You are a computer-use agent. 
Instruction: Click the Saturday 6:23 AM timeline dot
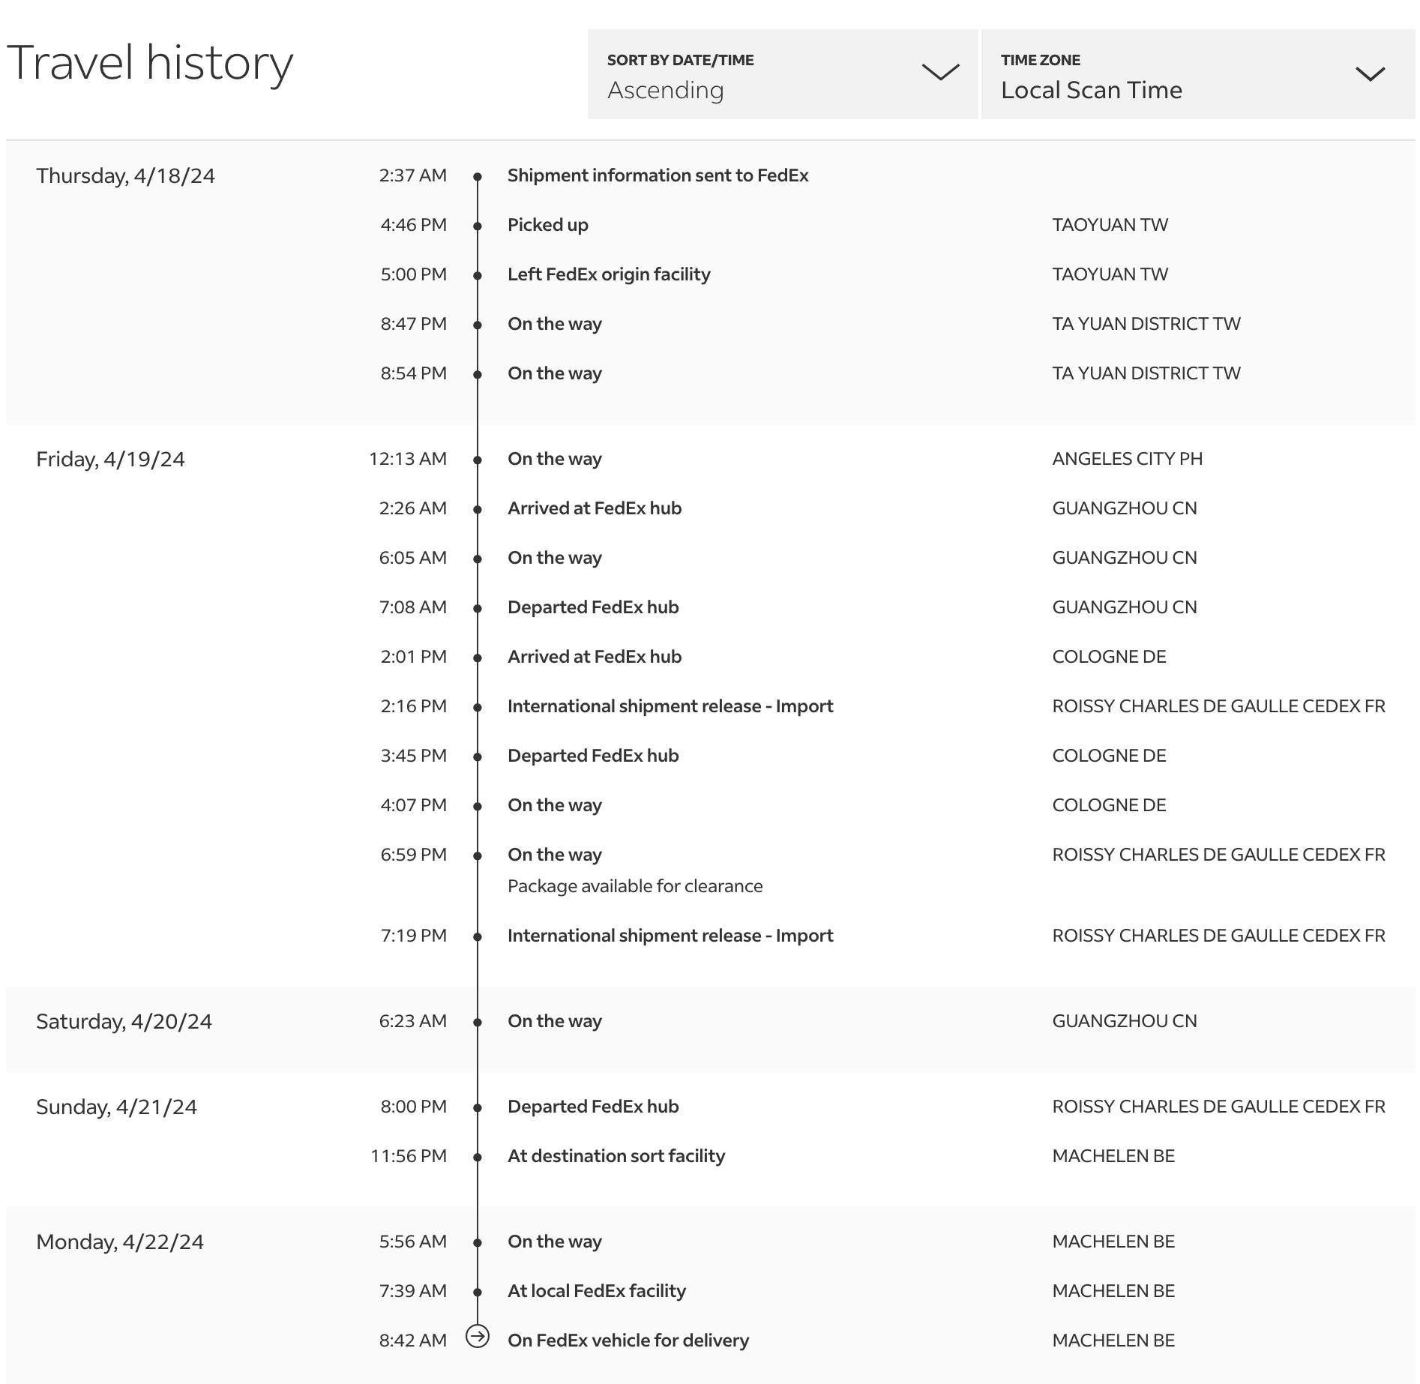(478, 1022)
